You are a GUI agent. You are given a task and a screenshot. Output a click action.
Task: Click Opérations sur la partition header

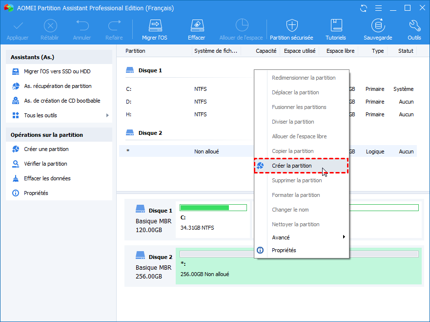coord(59,135)
